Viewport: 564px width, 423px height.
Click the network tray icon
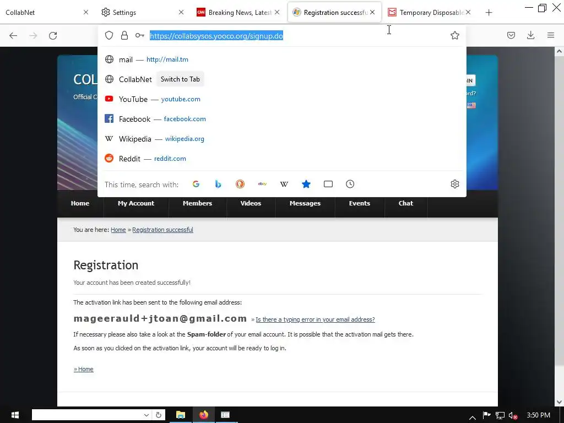500,415
